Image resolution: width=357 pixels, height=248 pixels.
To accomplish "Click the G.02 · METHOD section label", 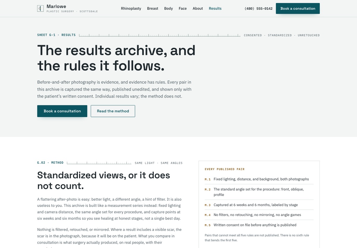I will point(50,163).
